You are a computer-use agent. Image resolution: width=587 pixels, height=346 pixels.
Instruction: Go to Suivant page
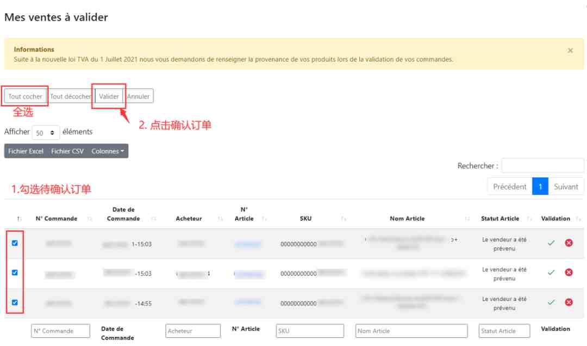566,187
